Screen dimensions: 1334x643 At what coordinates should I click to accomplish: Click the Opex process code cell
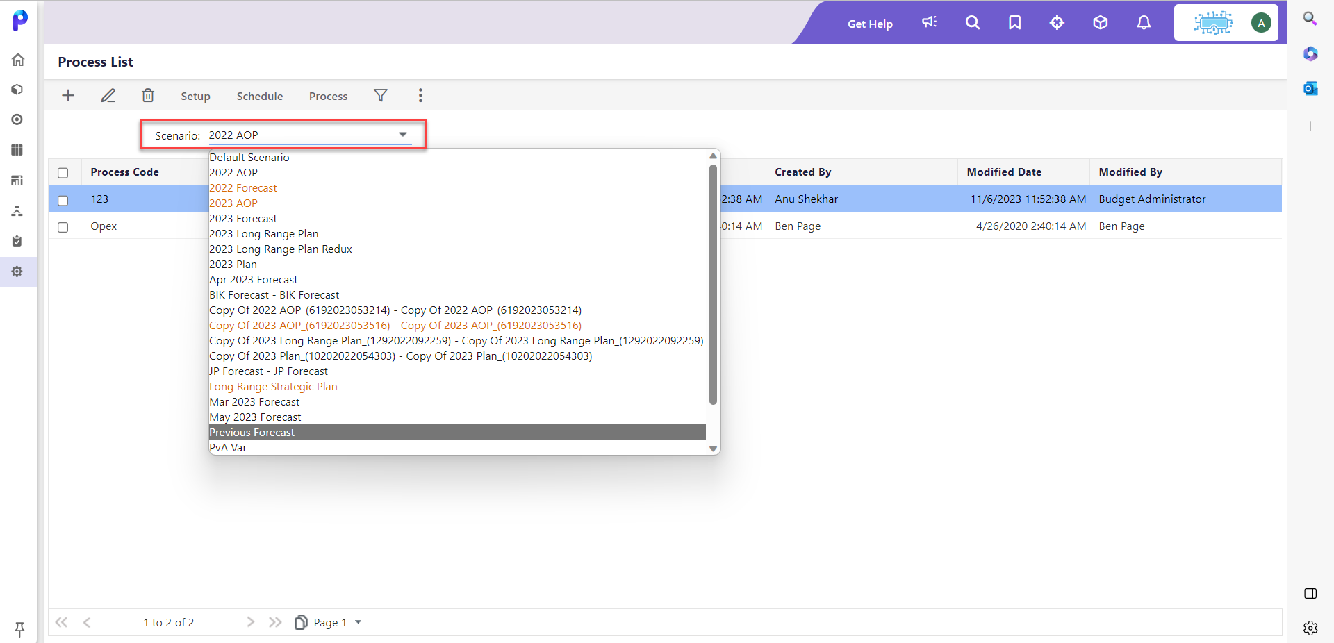[104, 226]
